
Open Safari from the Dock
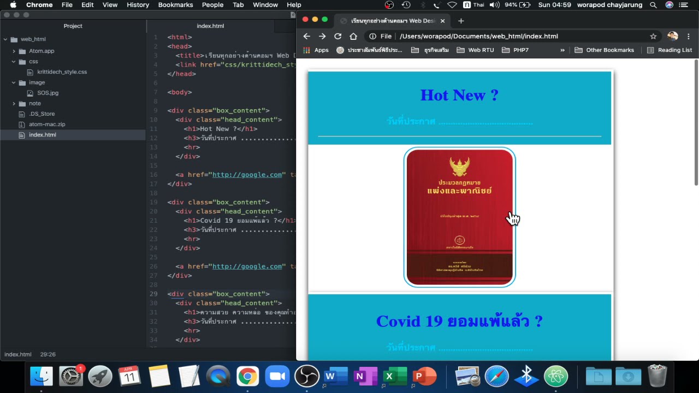click(x=497, y=376)
